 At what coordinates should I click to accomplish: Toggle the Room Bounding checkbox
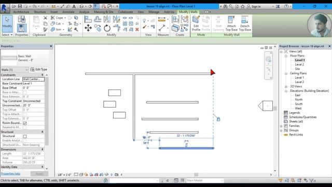(x=25, y=123)
